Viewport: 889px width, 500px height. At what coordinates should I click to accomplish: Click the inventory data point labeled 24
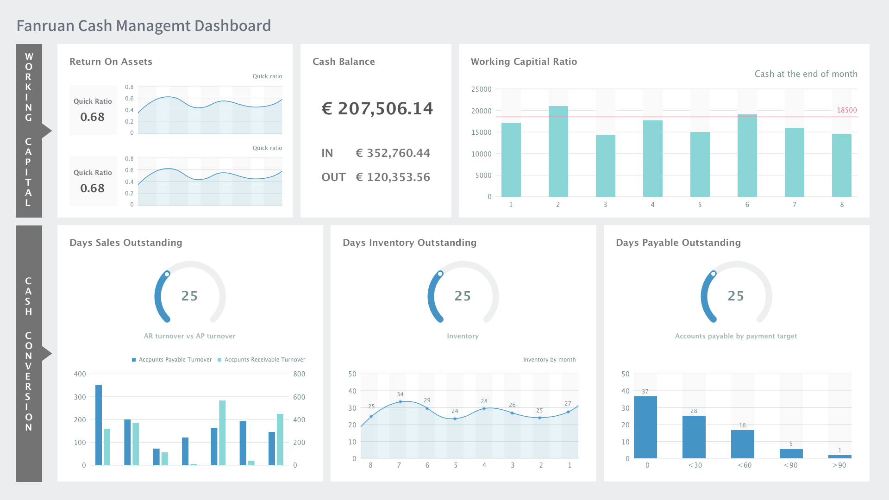point(455,419)
